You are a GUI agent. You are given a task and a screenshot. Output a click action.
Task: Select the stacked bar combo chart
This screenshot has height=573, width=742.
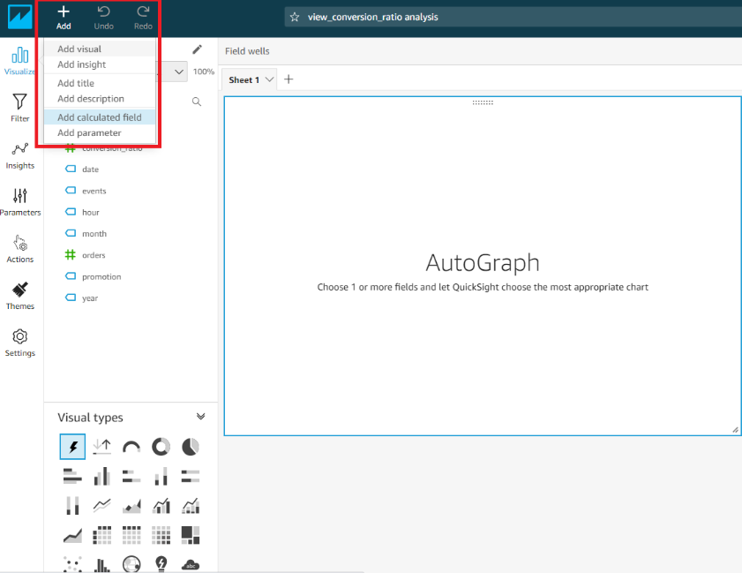(x=191, y=505)
